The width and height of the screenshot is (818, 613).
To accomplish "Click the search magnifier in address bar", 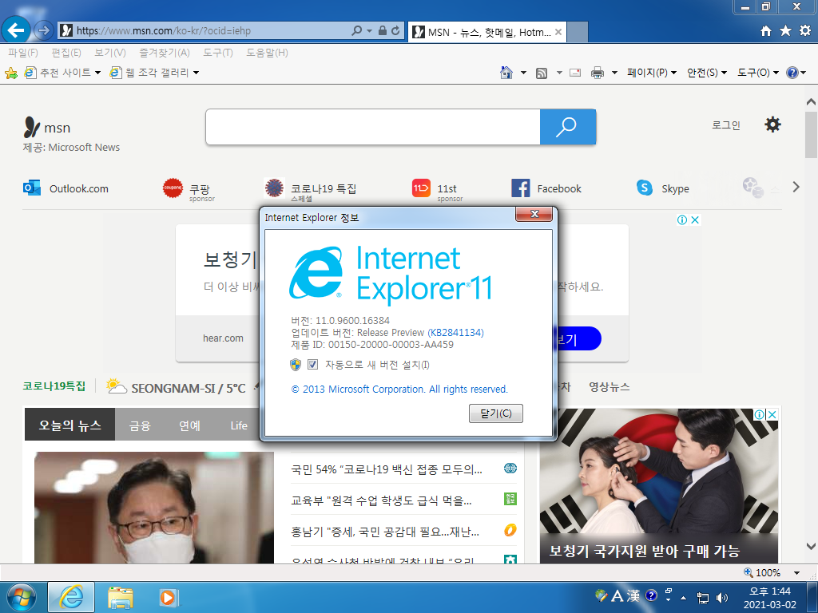I will tap(357, 31).
